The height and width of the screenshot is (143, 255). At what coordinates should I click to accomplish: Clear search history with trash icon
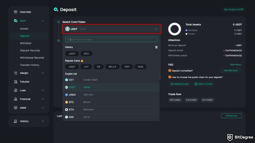coord(156,47)
